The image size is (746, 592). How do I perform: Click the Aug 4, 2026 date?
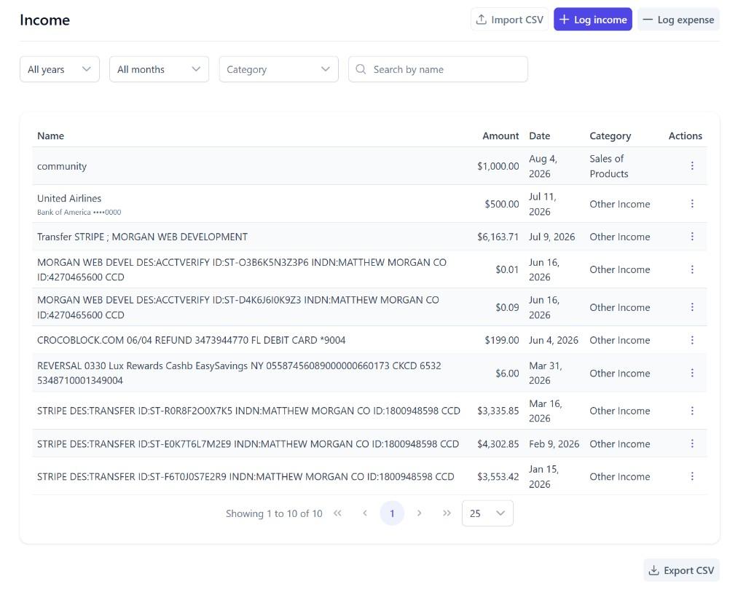tap(543, 166)
